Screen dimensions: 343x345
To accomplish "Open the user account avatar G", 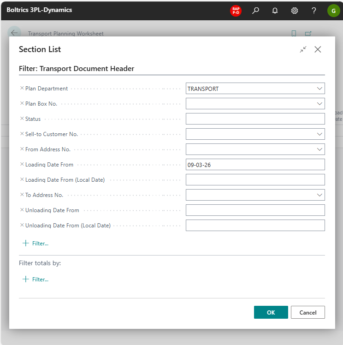I will 333,10.
